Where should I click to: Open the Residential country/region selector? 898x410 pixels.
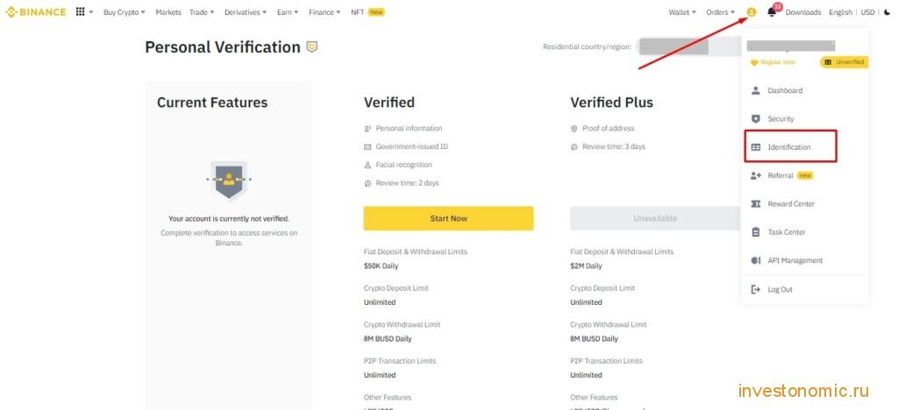(689, 47)
